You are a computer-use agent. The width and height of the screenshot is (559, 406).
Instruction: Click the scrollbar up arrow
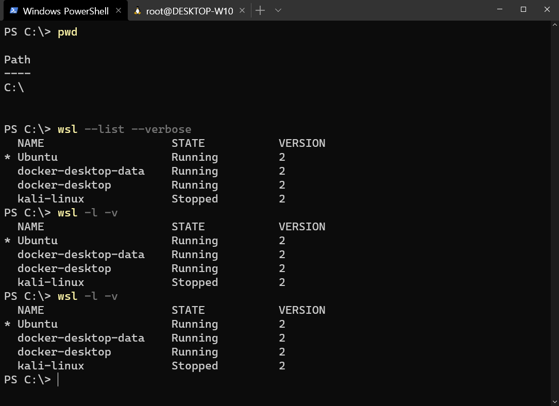pos(555,25)
